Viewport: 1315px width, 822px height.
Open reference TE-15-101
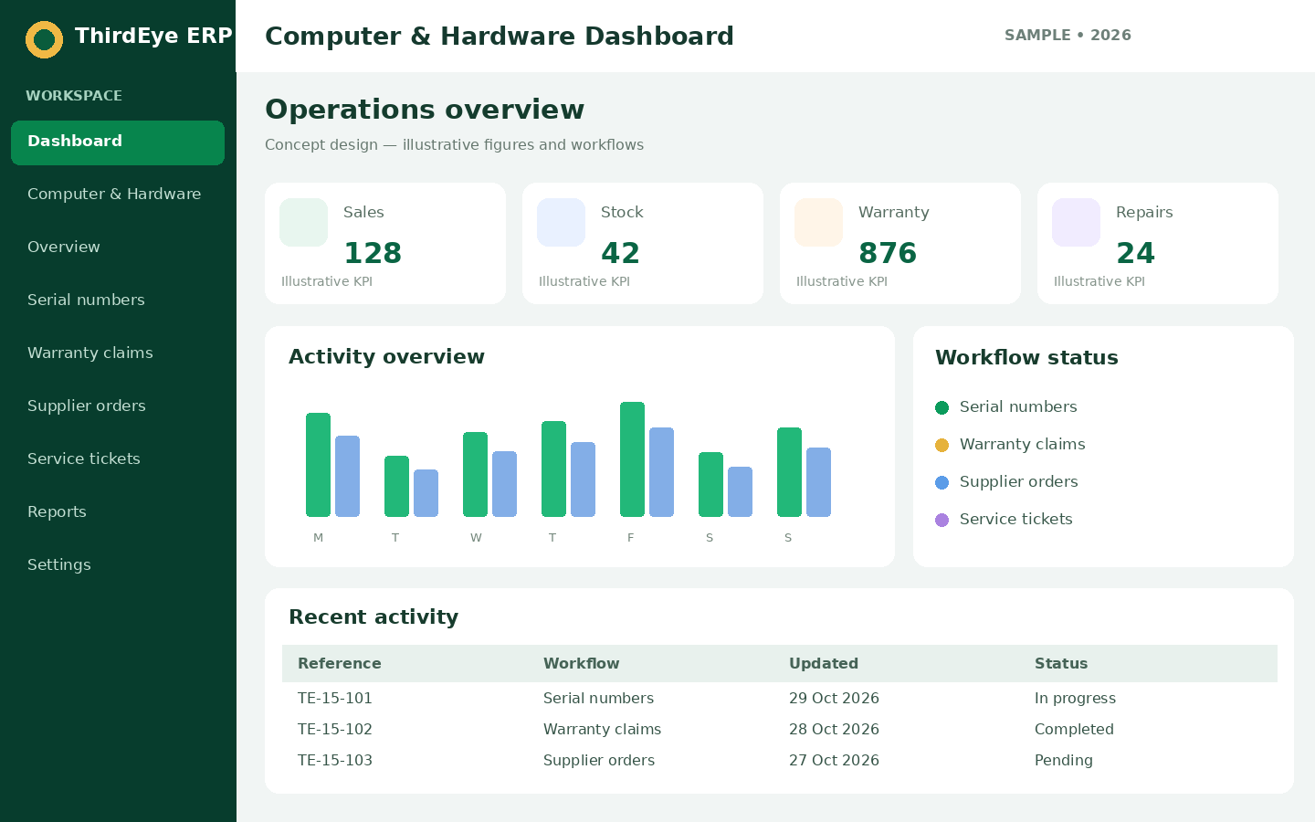[x=335, y=698]
